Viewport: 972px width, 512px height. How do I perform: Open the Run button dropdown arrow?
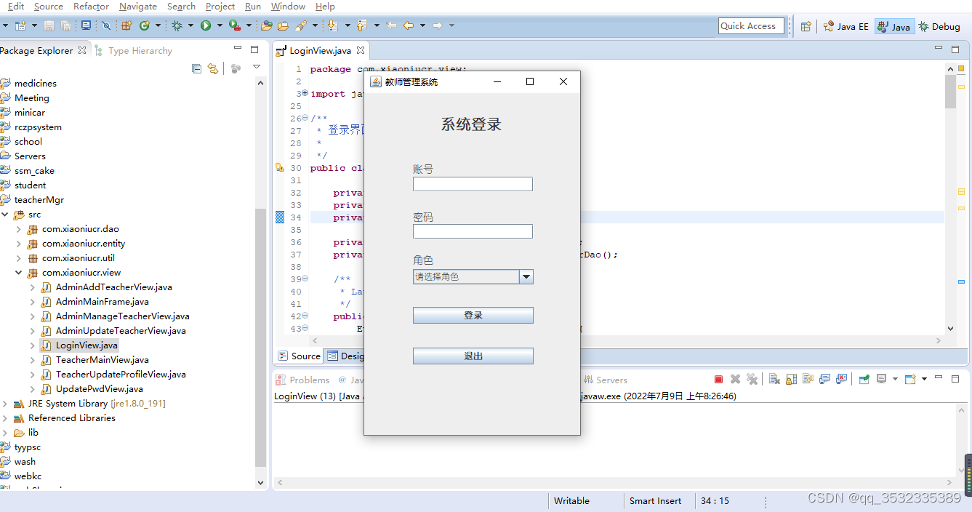(220, 26)
